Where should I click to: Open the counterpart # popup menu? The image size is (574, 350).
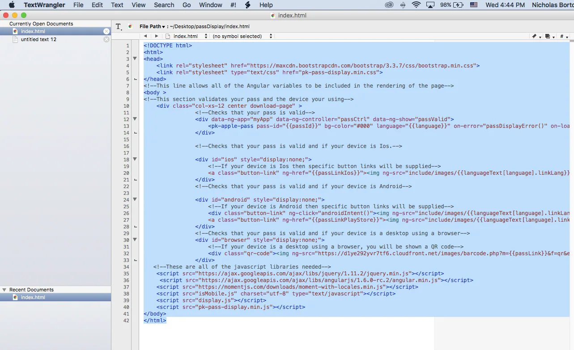point(564,36)
